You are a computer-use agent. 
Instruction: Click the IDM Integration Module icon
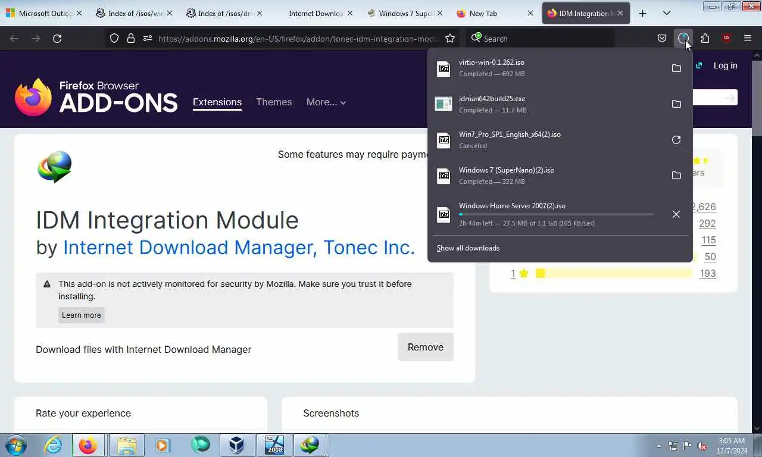(x=55, y=167)
